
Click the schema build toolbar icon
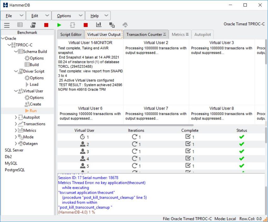20,25
